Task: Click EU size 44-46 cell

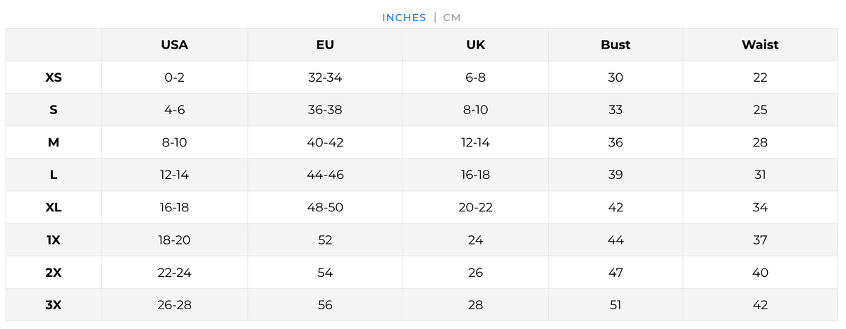Action: pos(325,175)
